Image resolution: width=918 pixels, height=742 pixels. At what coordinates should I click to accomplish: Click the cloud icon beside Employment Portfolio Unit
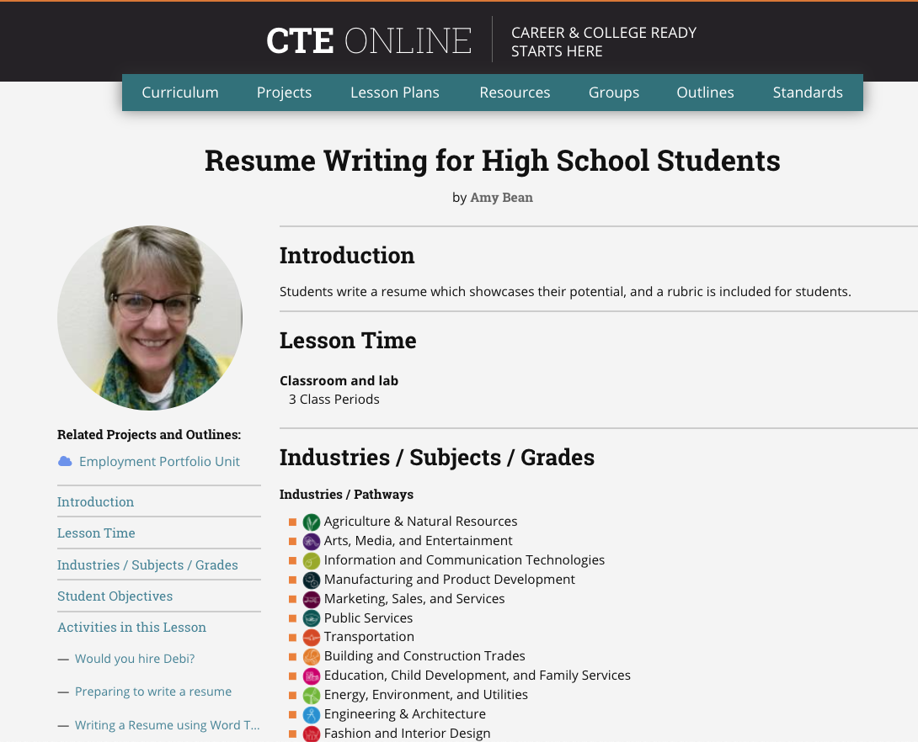click(x=67, y=461)
